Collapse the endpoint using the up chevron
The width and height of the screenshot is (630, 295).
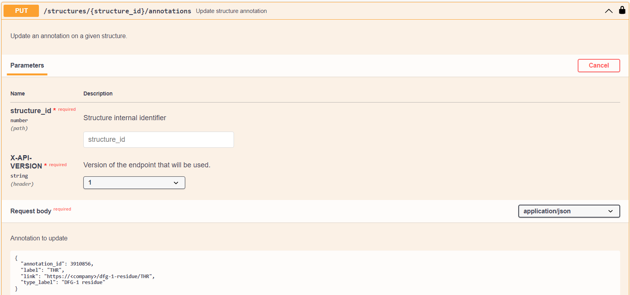click(609, 11)
